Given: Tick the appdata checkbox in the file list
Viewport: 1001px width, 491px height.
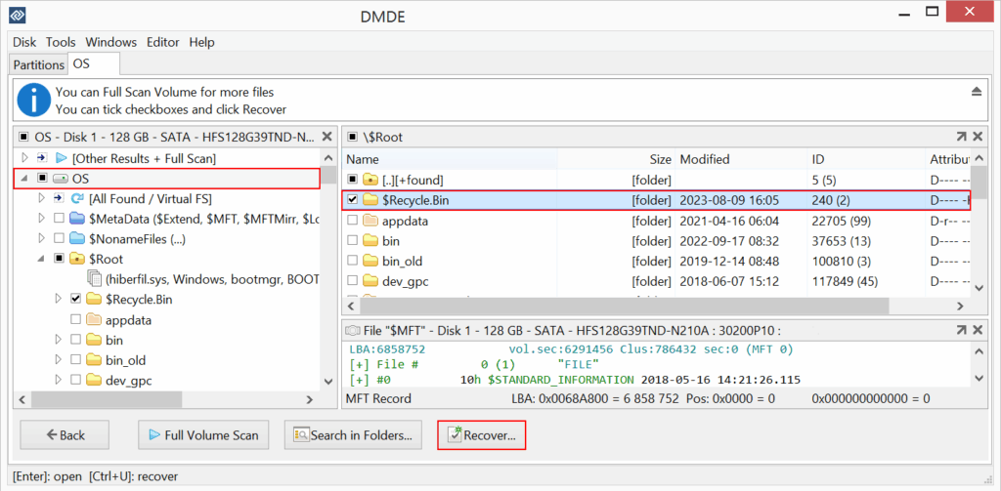Looking at the screenshot, I should [353, 221].
